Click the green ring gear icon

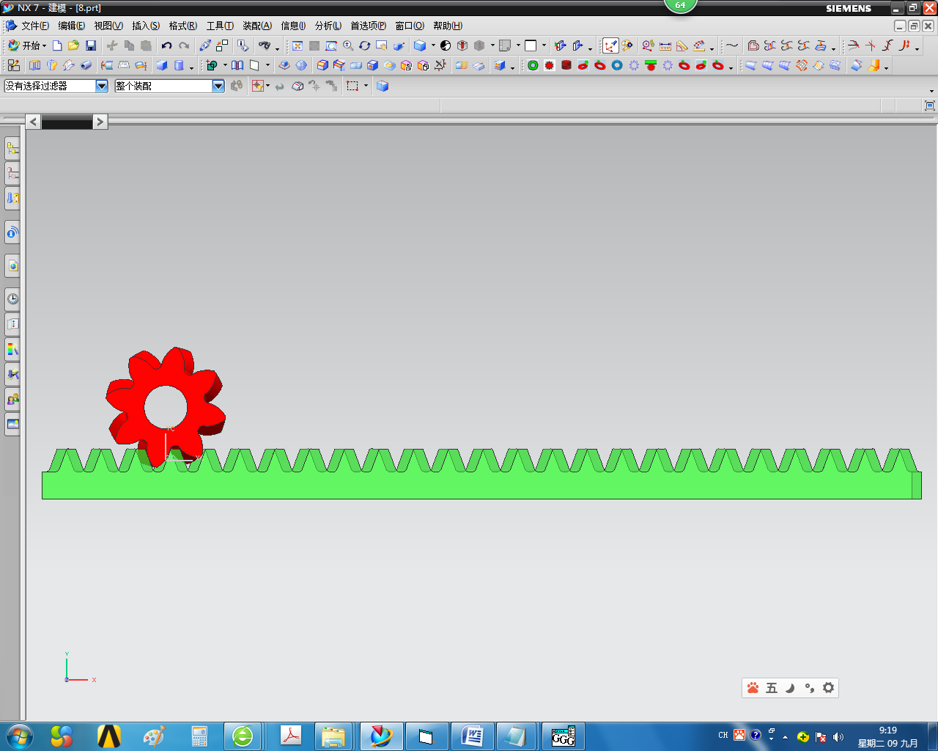(x=533, y=65)
